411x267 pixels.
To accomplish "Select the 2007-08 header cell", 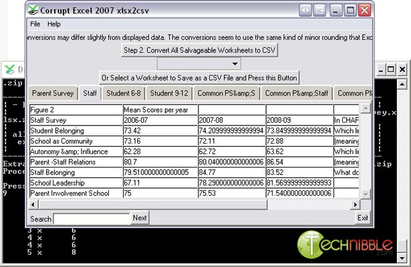I will (x=232, y=120).
